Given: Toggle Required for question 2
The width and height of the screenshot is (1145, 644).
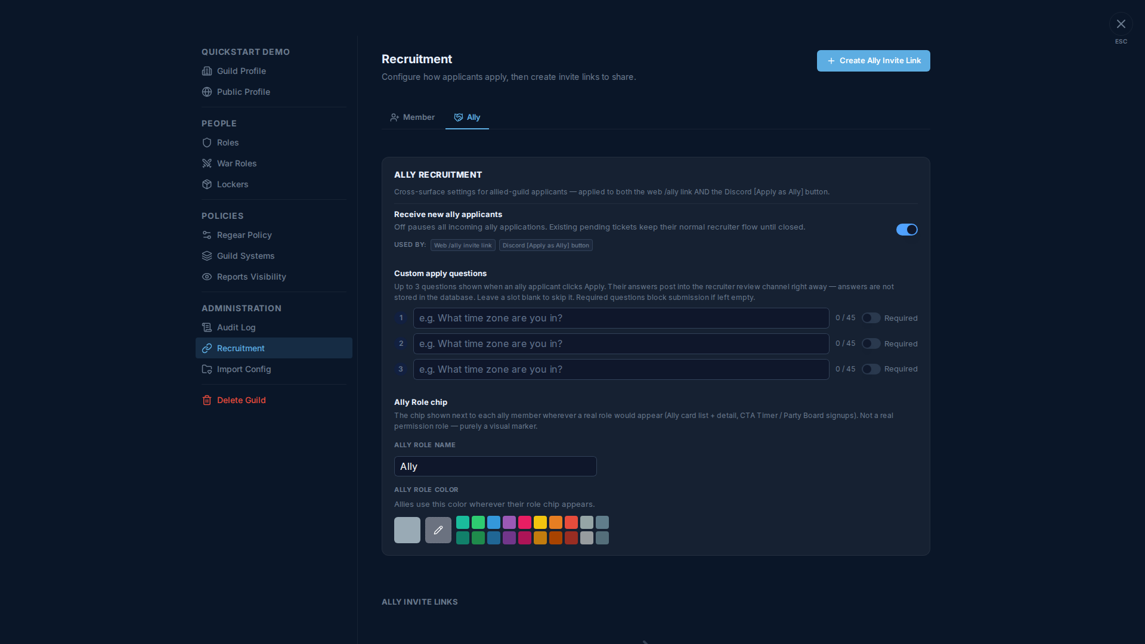Looking at the screenshot, I should (871, 343).
